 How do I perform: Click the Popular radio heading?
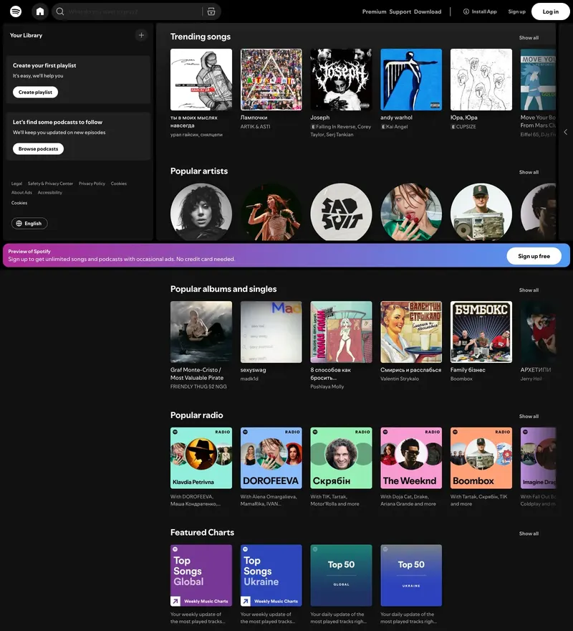pos(197,415)
